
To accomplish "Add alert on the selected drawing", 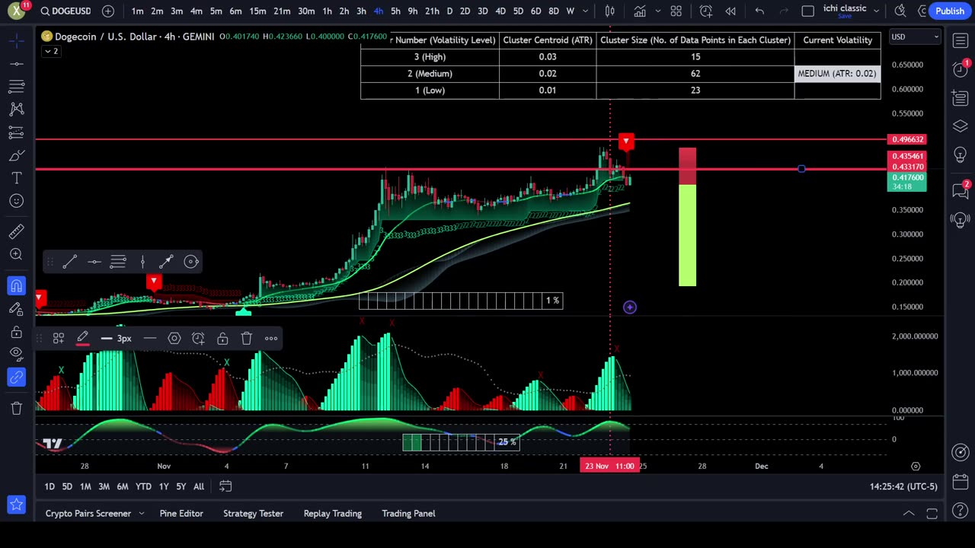I will [198, 338].
